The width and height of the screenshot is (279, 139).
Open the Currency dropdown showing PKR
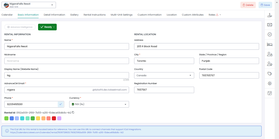[99, 104]
